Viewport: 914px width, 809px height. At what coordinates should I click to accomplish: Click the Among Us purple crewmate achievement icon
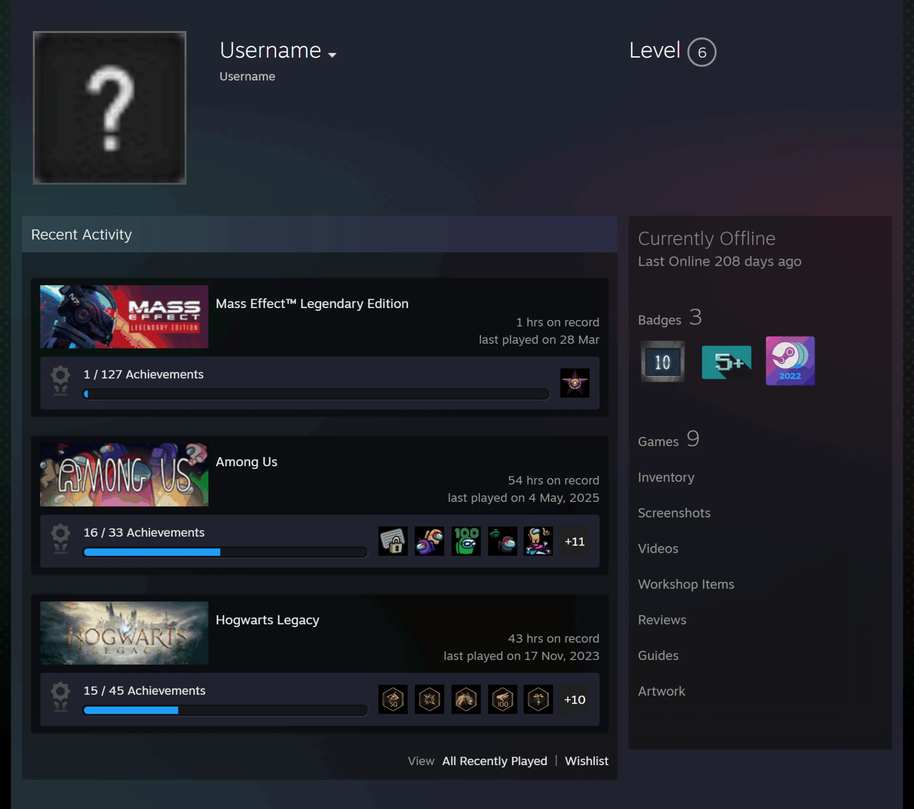pyautogui.click(x=429, y=541)
